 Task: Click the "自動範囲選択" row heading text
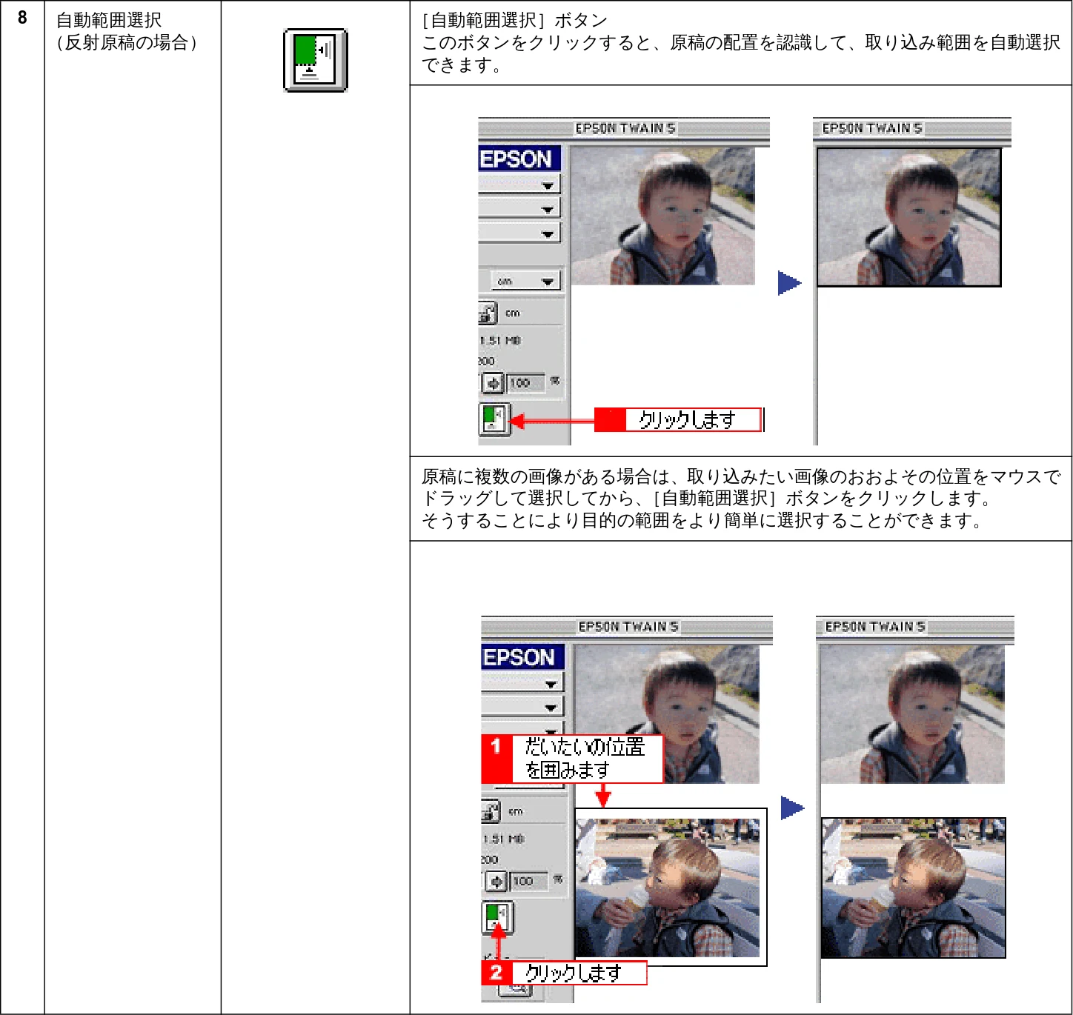pos(109,21)
